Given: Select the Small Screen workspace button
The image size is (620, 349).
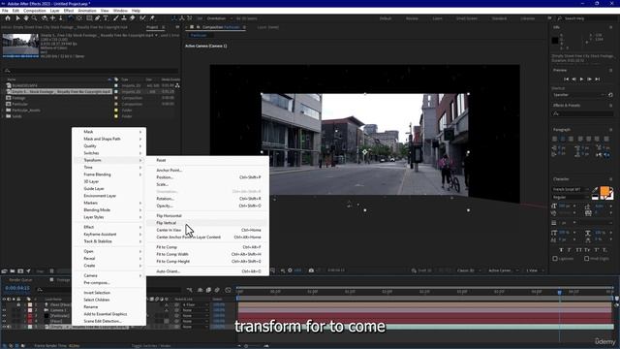Looking at the screenshot, I should 467,18.
